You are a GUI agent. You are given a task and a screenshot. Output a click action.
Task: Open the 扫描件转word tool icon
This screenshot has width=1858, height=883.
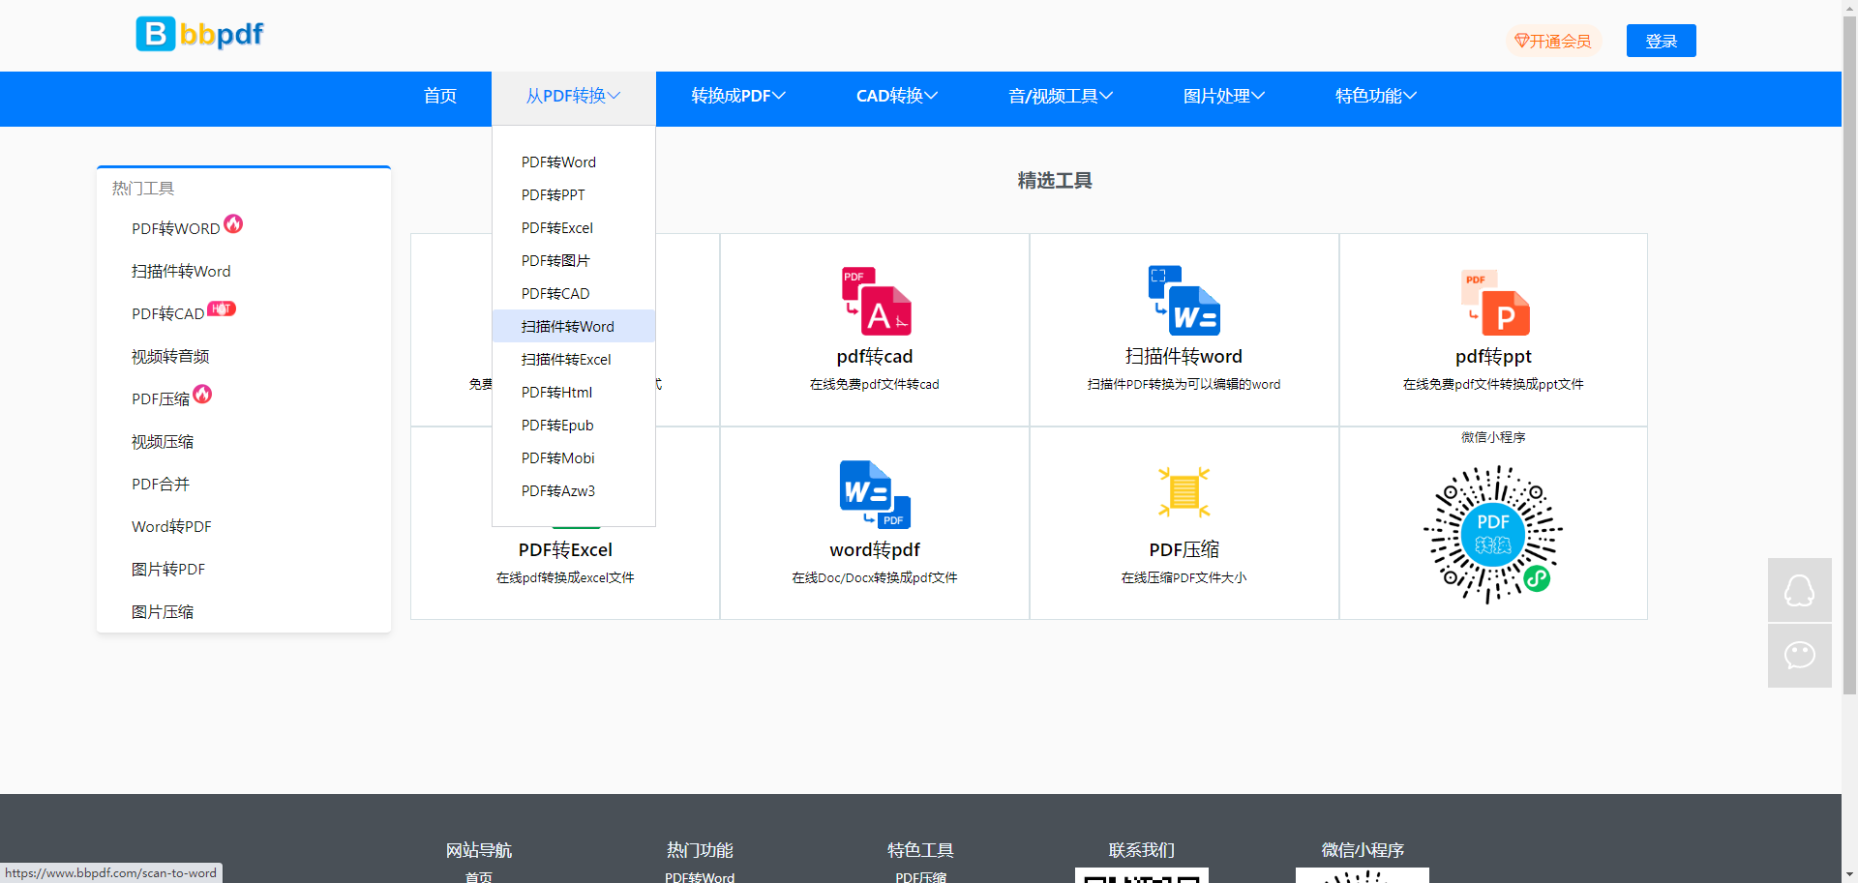[1184, 301]
